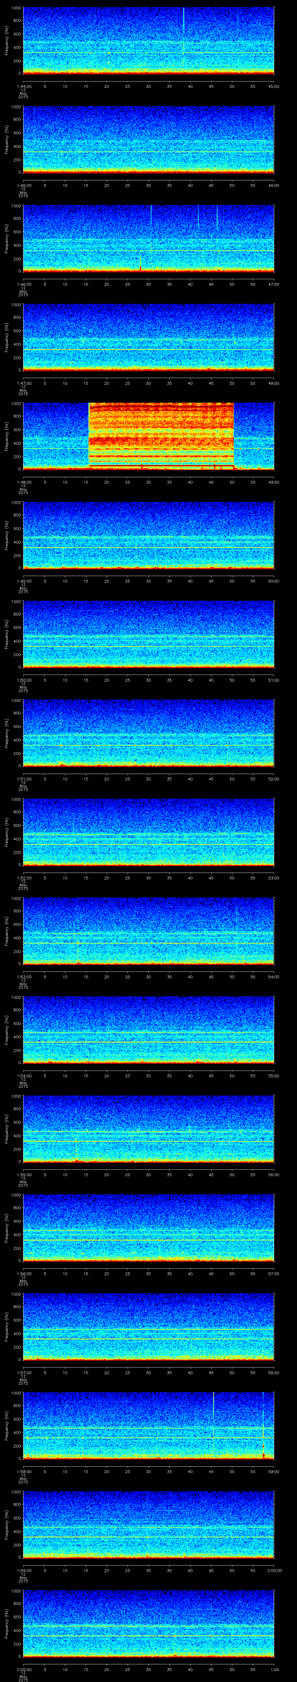
Task: Click the Frequency (Hz) label of the top spectrogram
Action: pyautogui.click(x=7, y=41)
